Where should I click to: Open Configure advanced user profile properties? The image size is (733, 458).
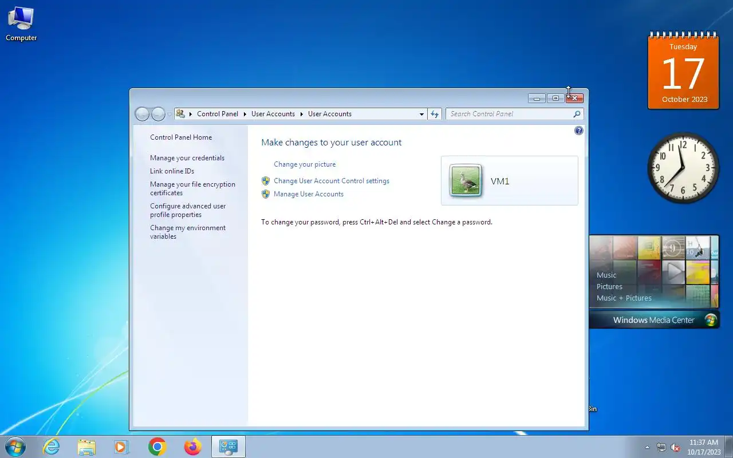pos(188,210)
